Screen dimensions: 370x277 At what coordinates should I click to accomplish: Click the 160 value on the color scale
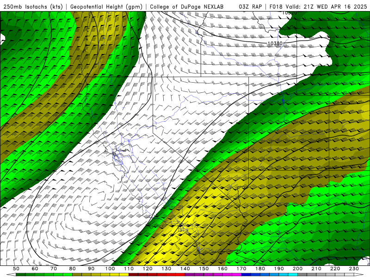pos(222,269)
